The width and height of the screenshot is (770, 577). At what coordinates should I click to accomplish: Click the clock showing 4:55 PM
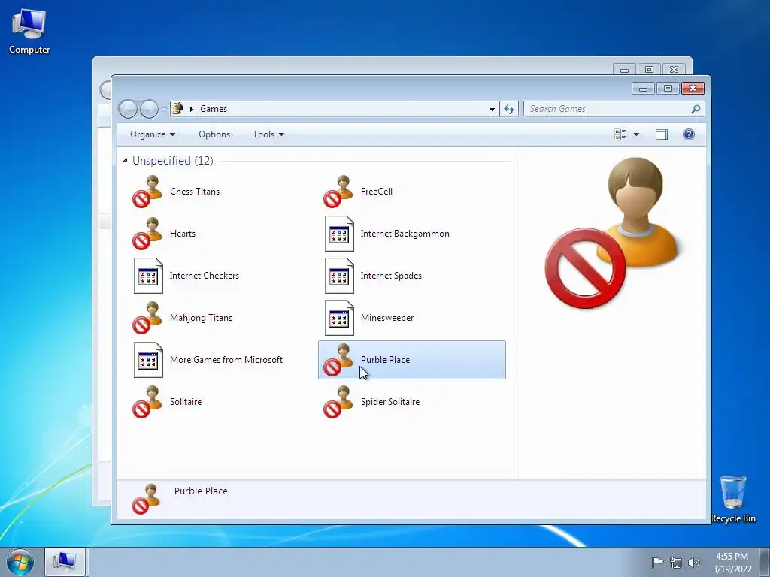tap(732, 557)
